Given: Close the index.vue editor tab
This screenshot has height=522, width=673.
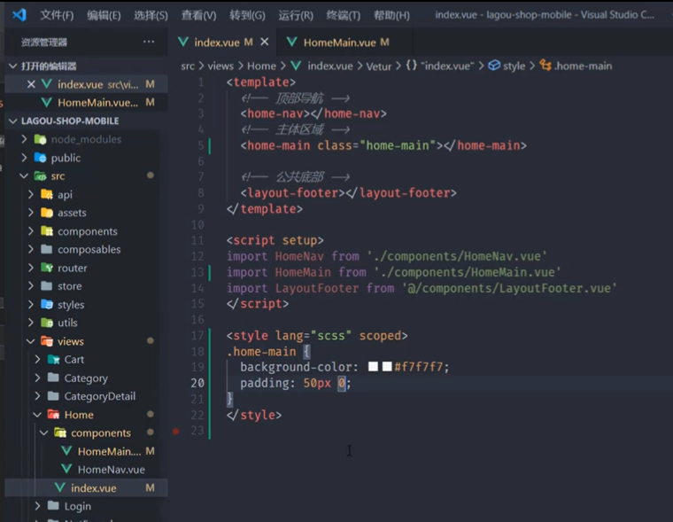Looking at the screenshot, I should click(x=265, y=42).
